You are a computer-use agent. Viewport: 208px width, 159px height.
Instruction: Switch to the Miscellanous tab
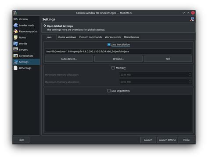131,37
